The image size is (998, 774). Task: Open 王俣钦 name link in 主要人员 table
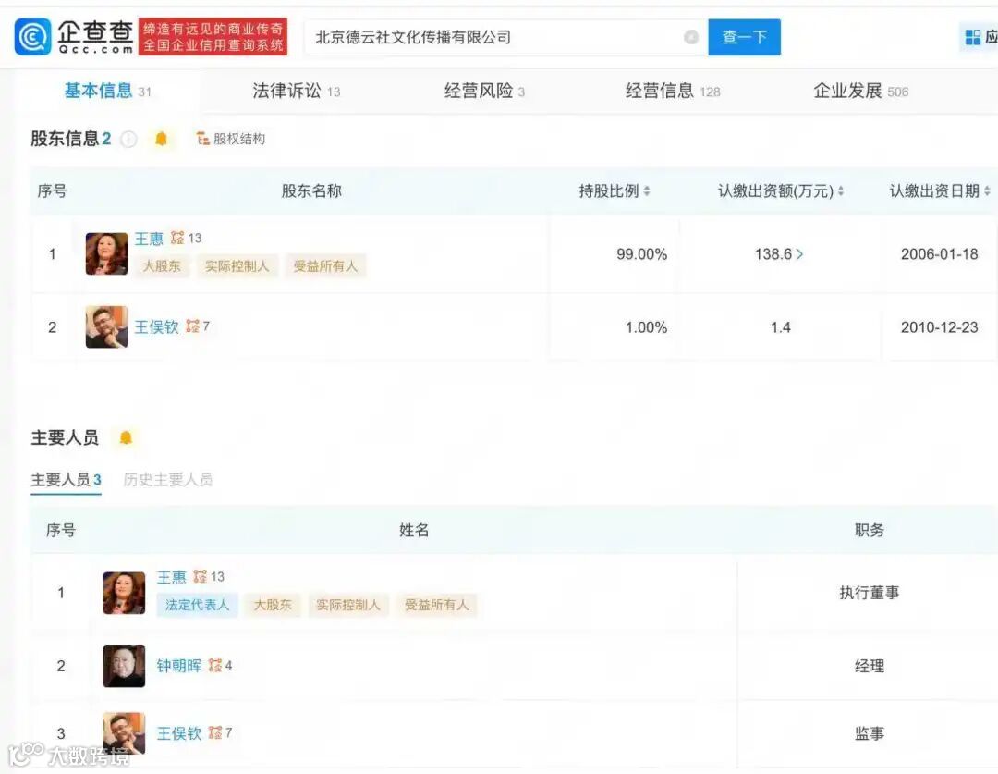pyautogui.click(x=179, y=733)
